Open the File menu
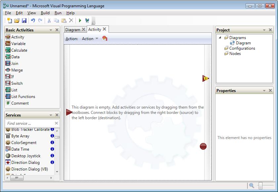Image resolution: width=278 pixels, height=192 pixels. coord(8,13)
